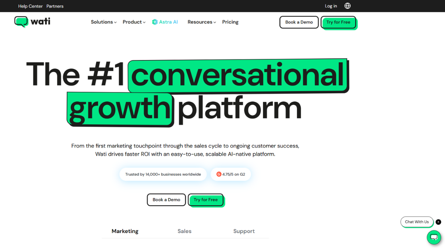Expand the Resources dropdown menu
This screenshot has height=250, width=445.
202,22
